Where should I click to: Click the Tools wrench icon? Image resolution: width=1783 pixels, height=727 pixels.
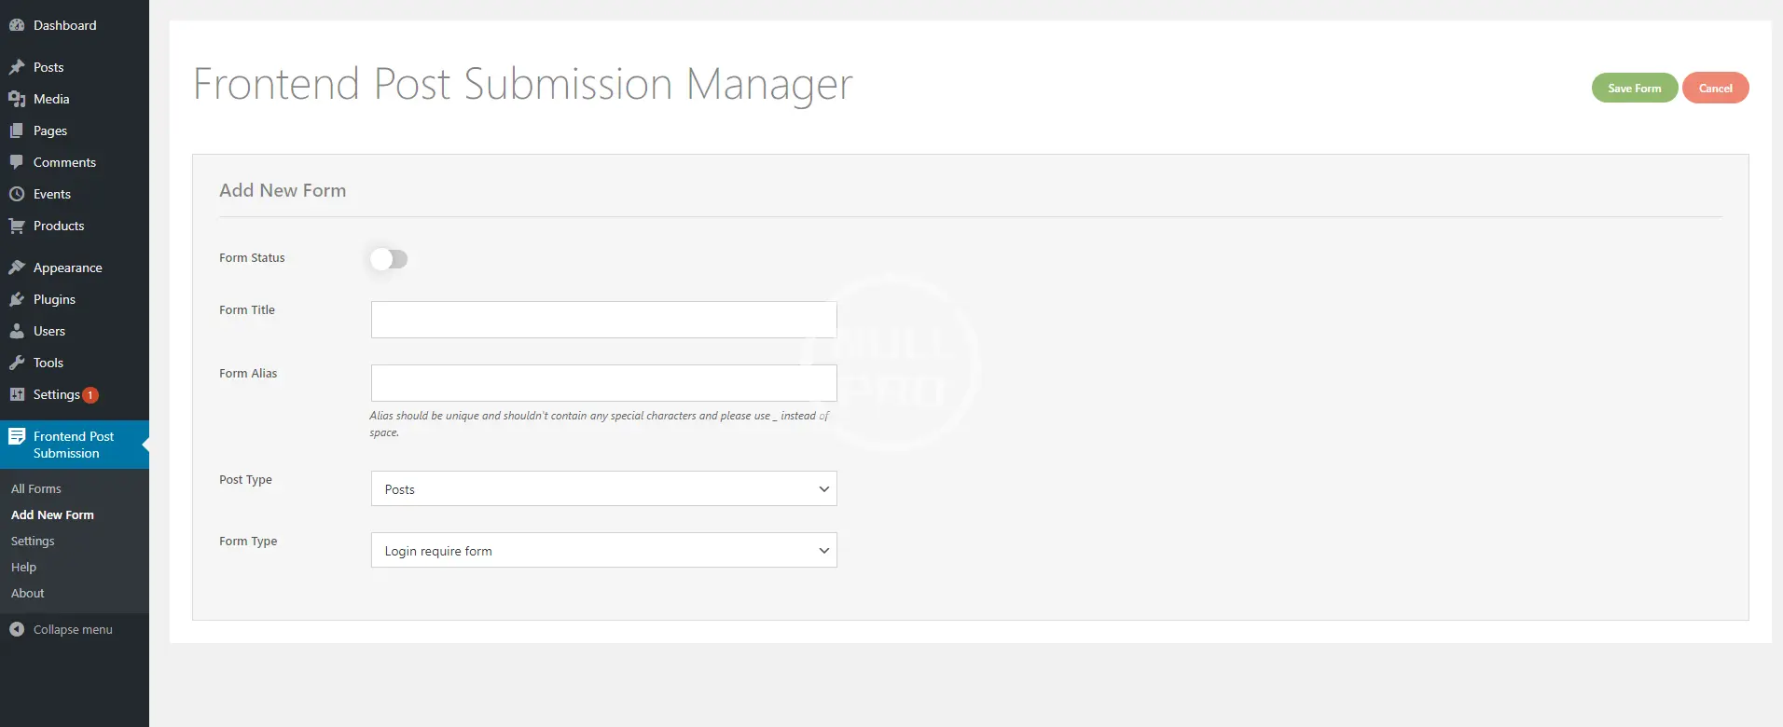pyautogui.click(x=17, y=363)
